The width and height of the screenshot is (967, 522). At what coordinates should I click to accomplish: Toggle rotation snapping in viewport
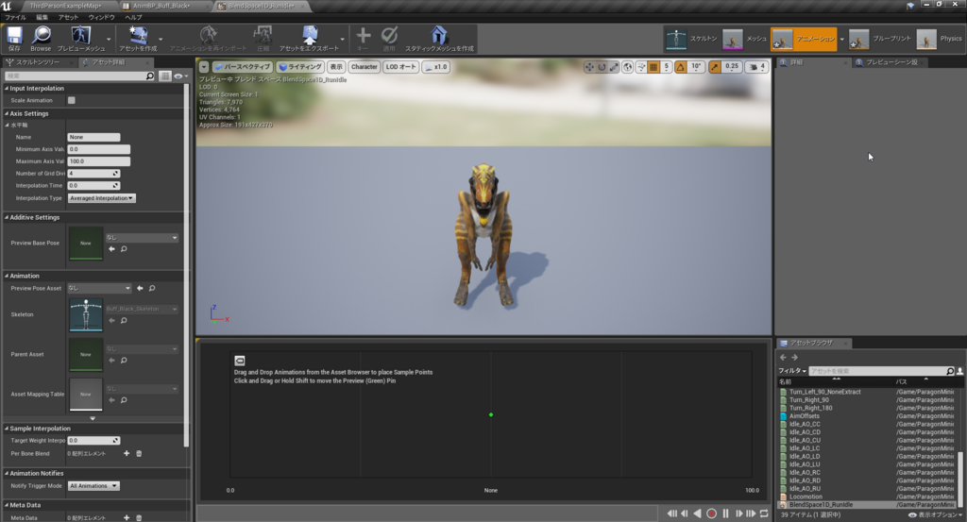(x=681, y=67)
